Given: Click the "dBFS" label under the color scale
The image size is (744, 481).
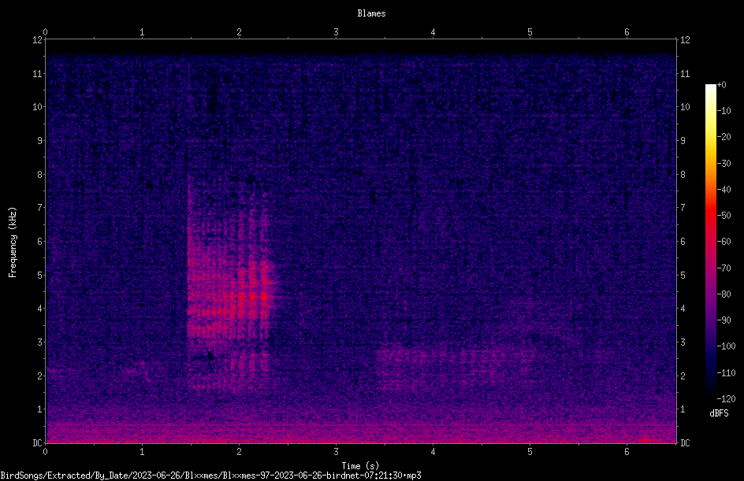Looking at the screenshot, I should pyautogui.click(x=719, y=413).
